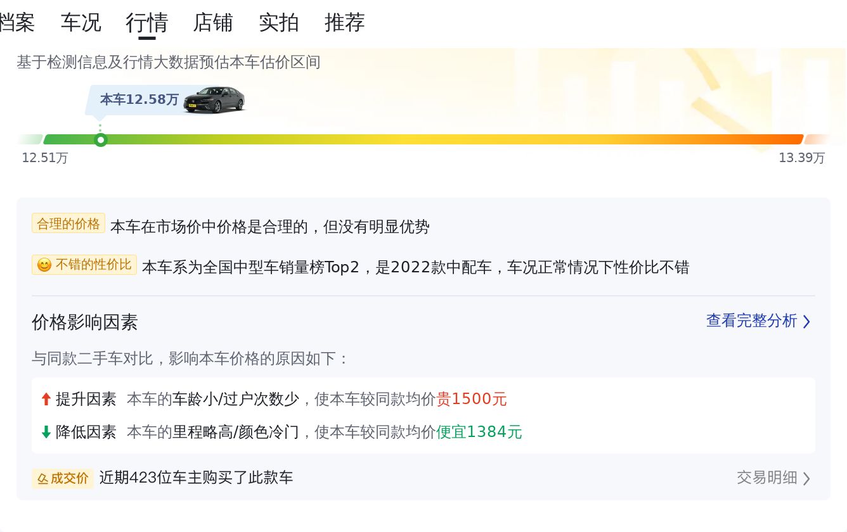Viewport: 847px width, 532px height.
Task: Expand the chevron next to 查看完整分析
Action: pyautogui.click(x=806, y=322)
